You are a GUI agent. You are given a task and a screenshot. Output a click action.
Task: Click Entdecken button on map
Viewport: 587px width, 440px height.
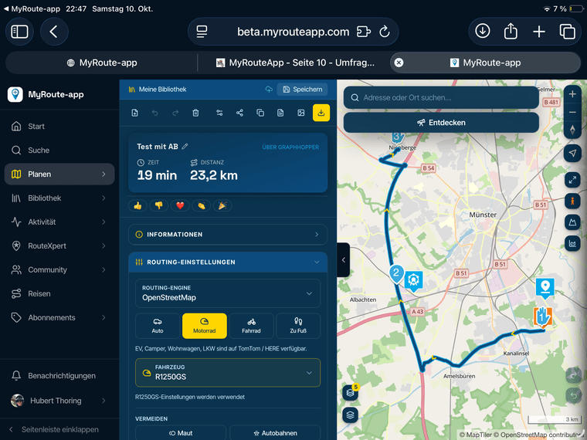point(441,122)
